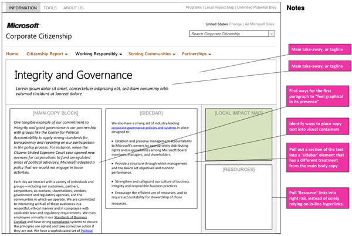Click the United States region text
This screenshot has width=352, height=236.
[x=216, y=24]
